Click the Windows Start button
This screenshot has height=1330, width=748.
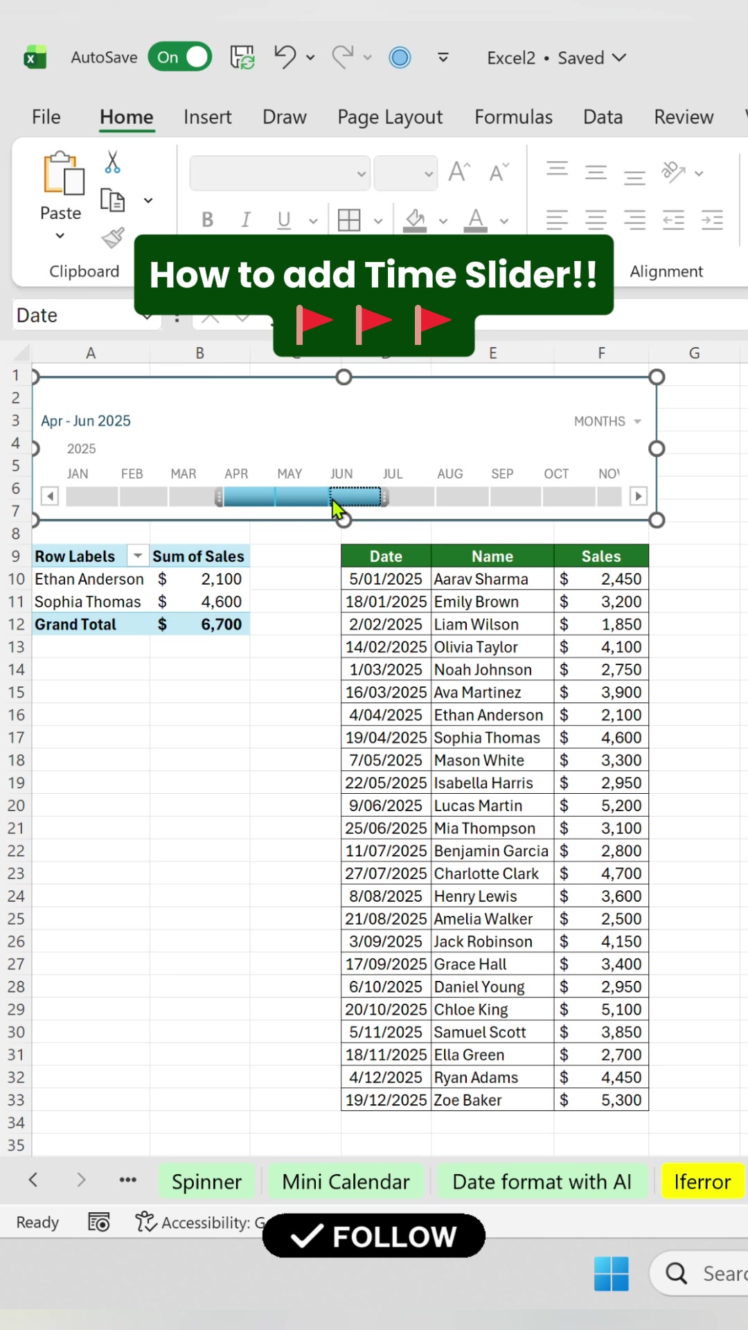pos(612,1273)
